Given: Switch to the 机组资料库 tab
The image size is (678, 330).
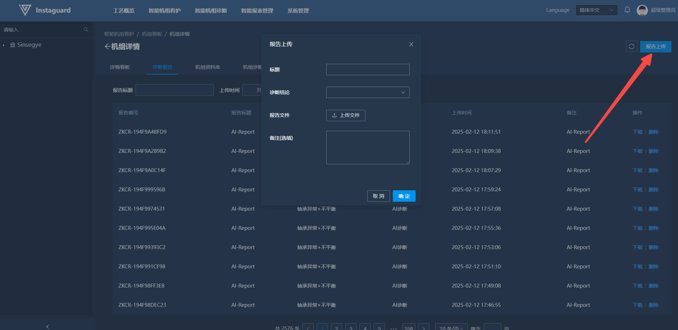Looking at the screenshot, I should (207, 67).
